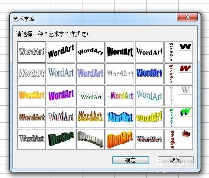Pick the gray spaced-letter WordArt style

120,74
